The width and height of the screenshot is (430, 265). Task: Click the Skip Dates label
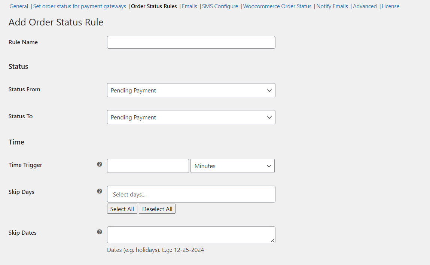22,233
